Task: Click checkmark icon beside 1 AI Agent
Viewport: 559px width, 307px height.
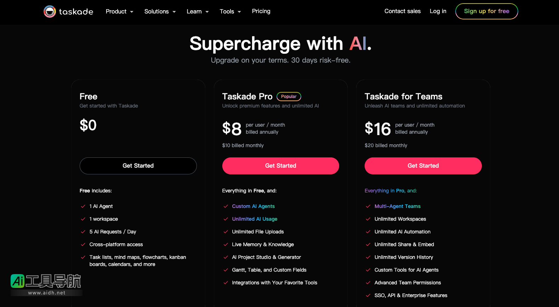Action: tap(83, 206)
